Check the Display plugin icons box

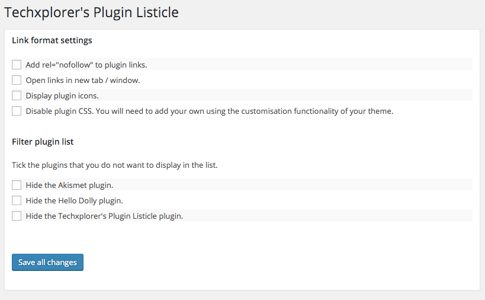coord(17,95)
